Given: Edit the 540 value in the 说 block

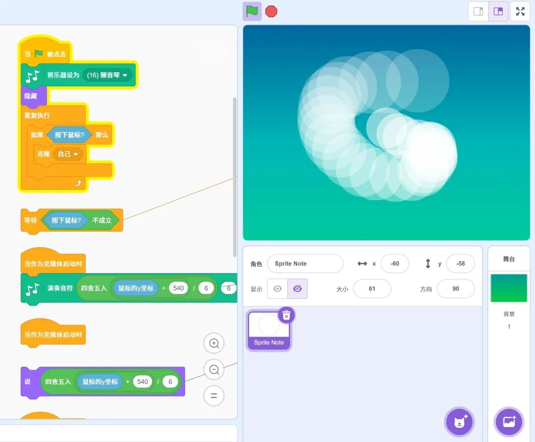Looking at the screenshot, I should (x=143, y=382).
